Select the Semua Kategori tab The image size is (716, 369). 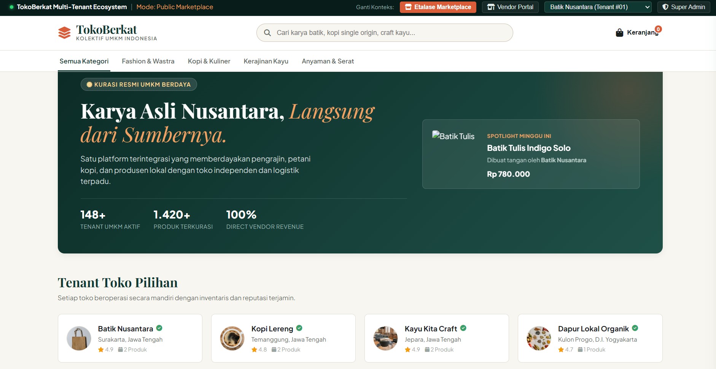coord(84,61)
